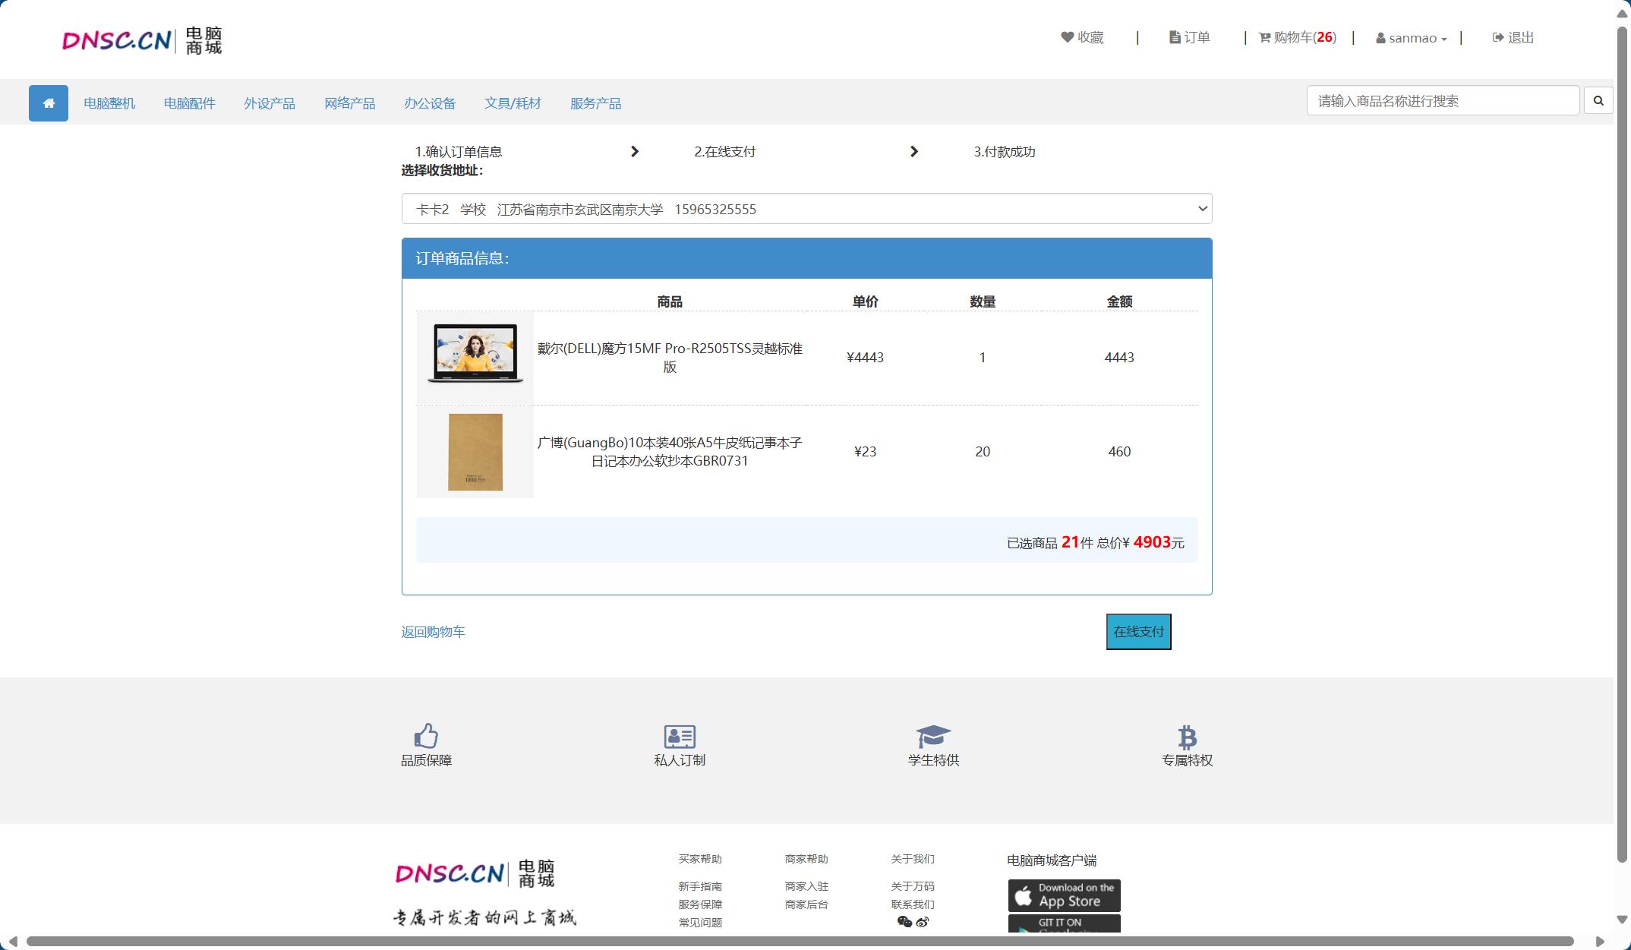The image size is (1631, 950).
Task: Click the DNSC.CN logo in header
Action: 142,40
